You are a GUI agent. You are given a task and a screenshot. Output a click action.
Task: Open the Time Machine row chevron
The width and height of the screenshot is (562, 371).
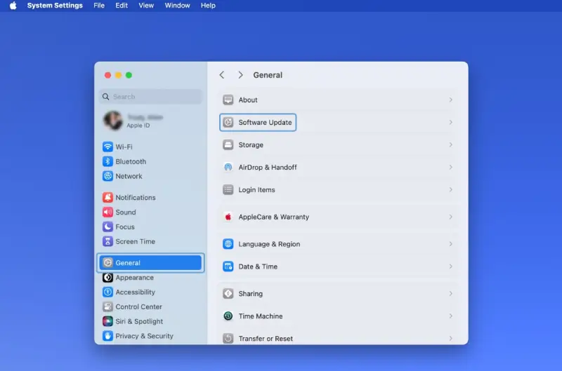click(x=450, y=316)
